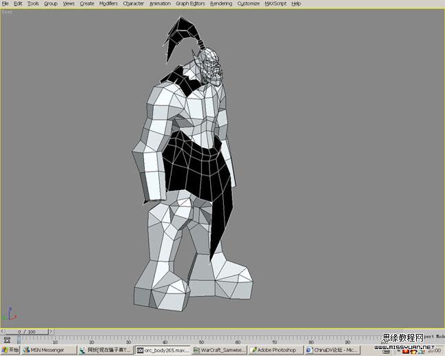445x356 pixels.
Task: Open the ChinaDV论坛 browser window from the taskbar
Action: tap(332, 350)
